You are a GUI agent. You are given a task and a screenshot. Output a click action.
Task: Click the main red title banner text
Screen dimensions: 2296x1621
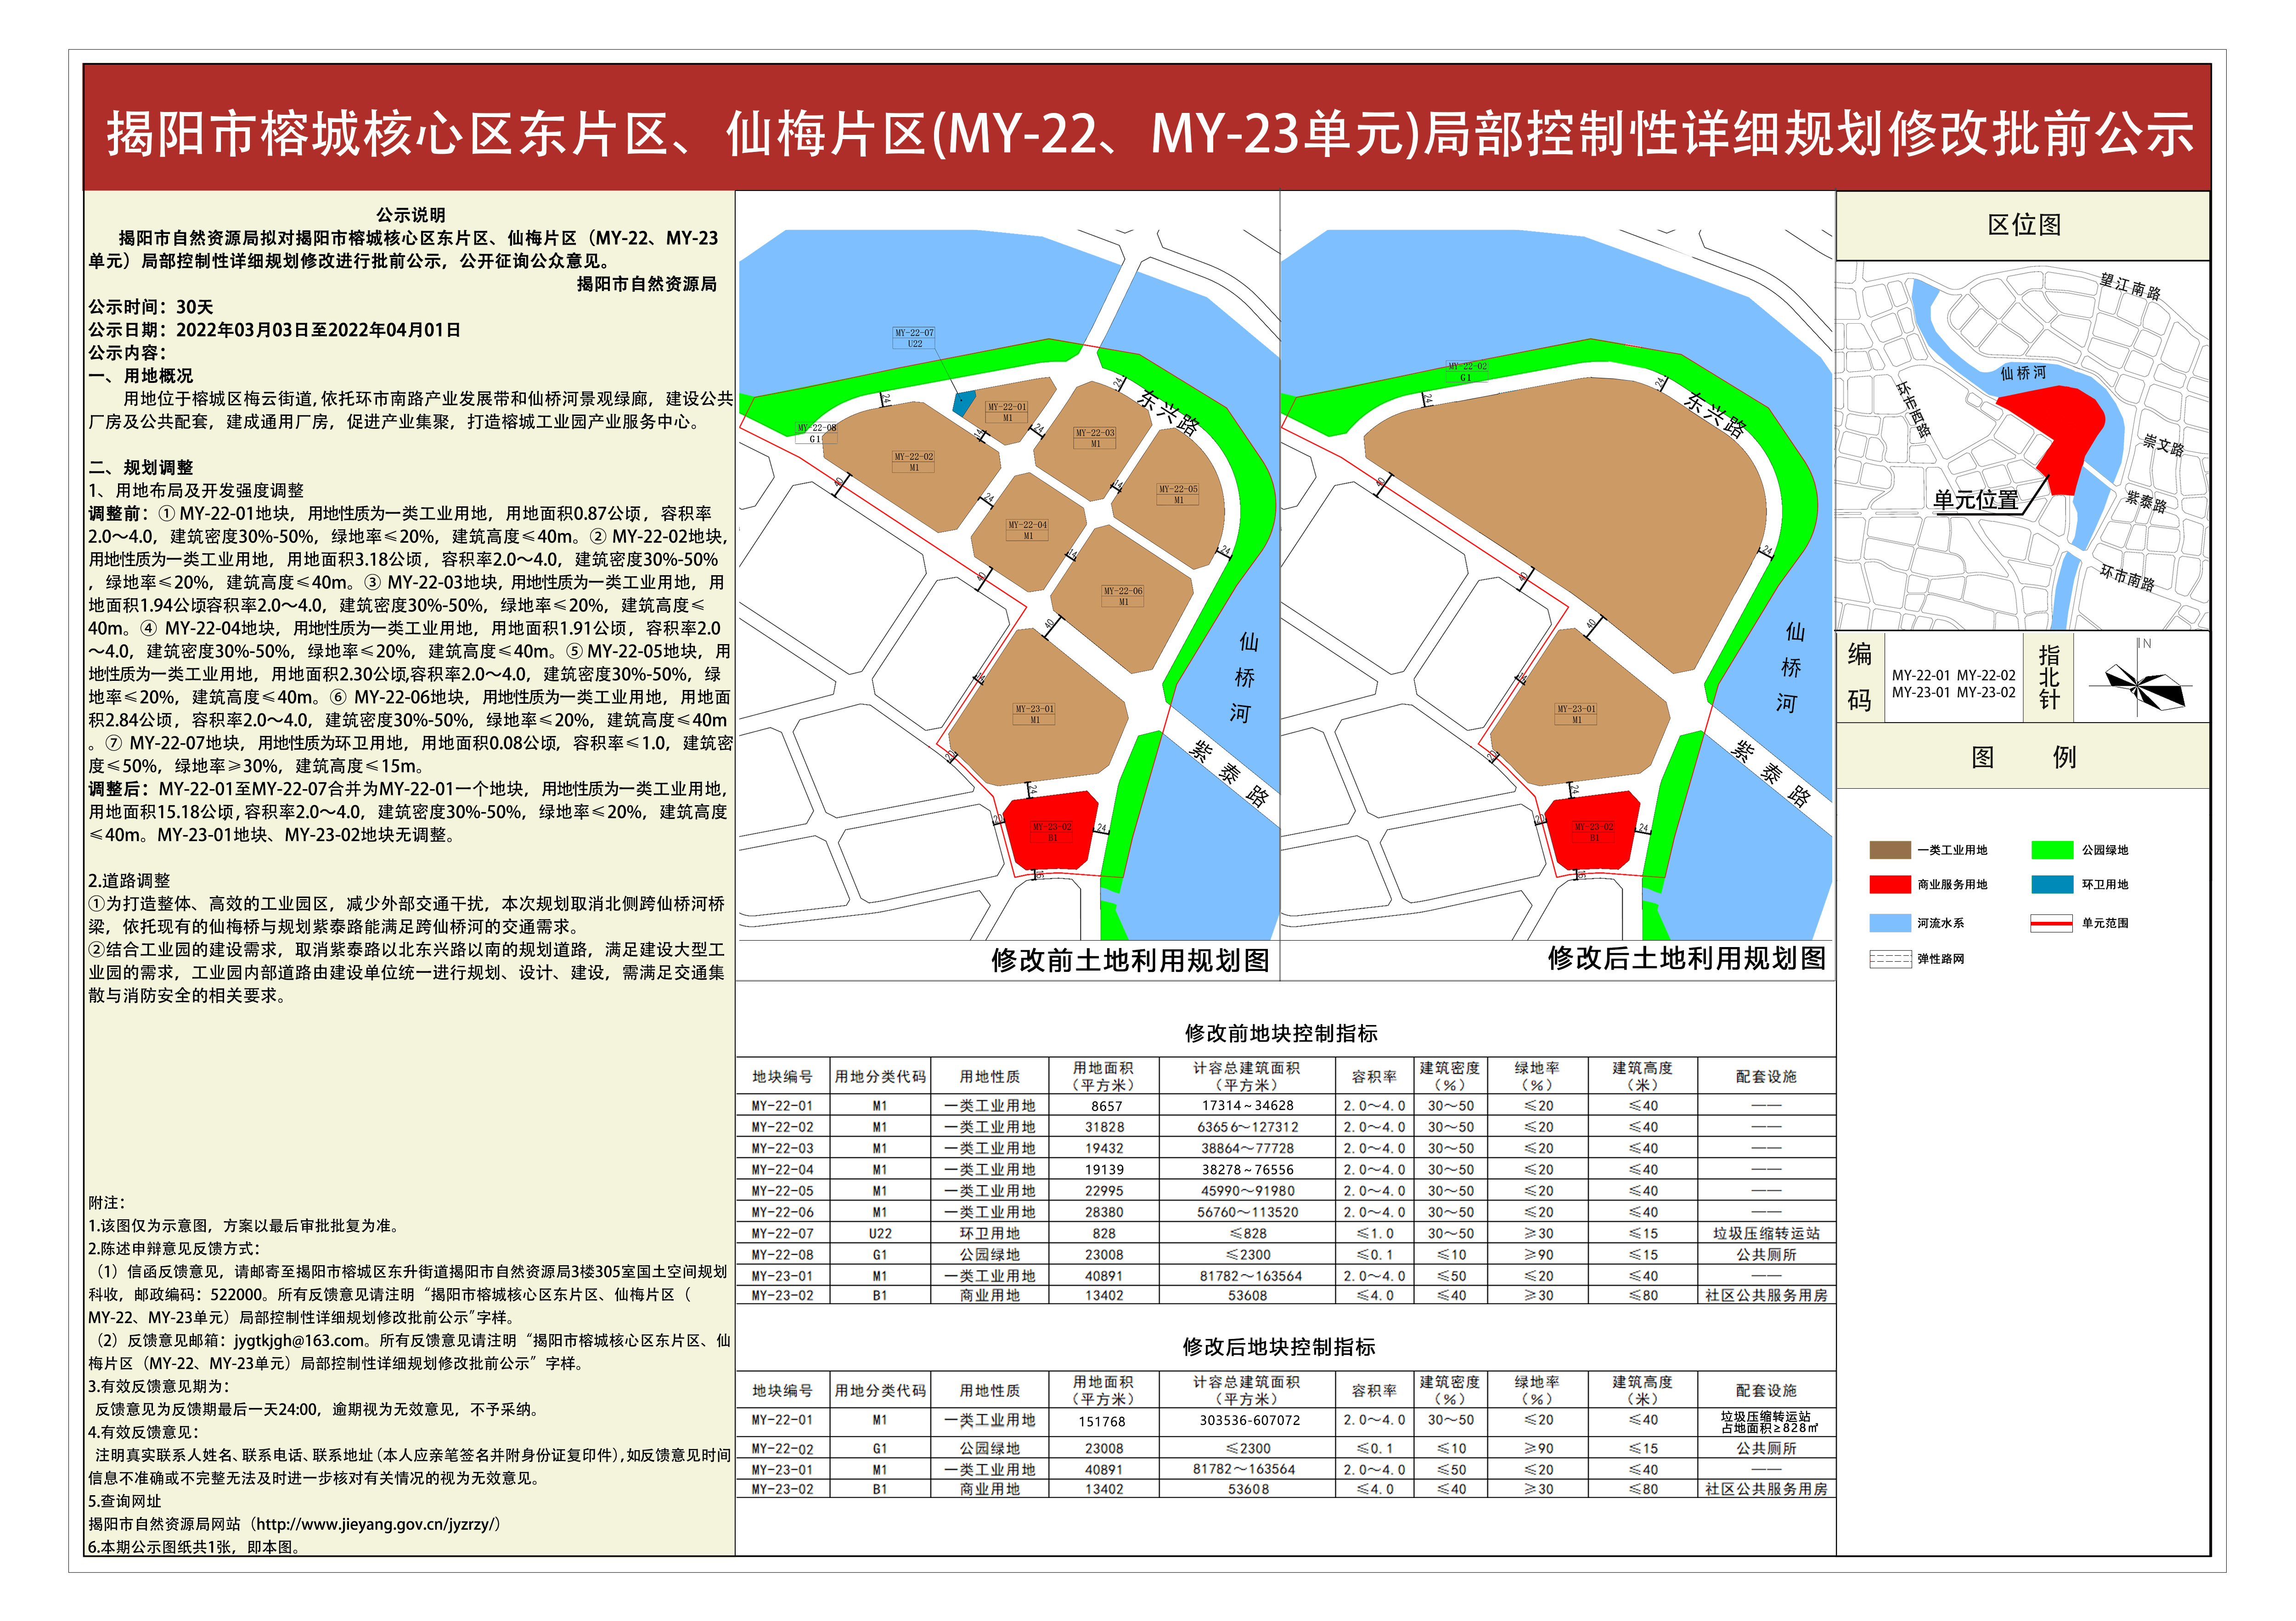click(x=1149, y=134)
